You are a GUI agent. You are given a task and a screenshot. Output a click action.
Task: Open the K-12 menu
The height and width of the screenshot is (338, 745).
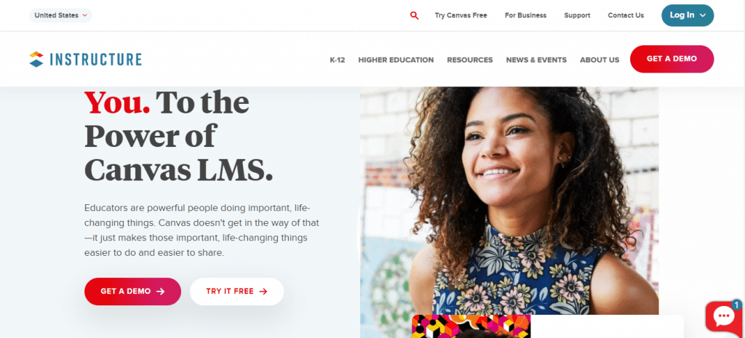point(338,60)
